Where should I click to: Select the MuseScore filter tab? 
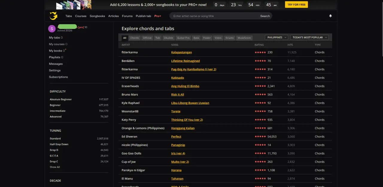click(244, 38)
